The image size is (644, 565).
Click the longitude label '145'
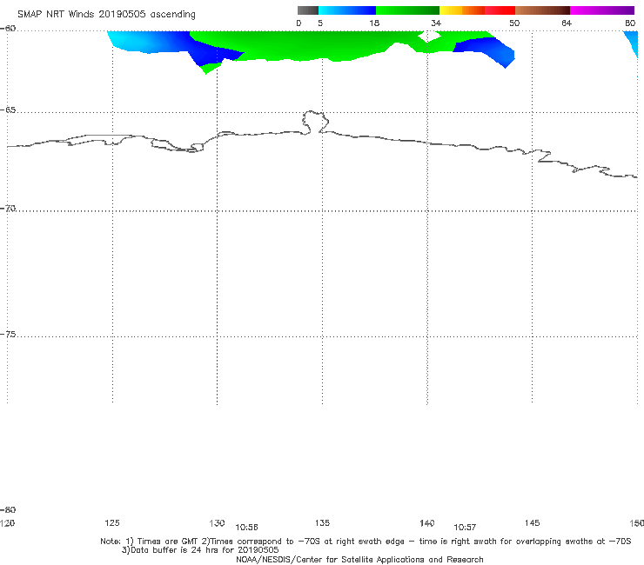[532, 522]
